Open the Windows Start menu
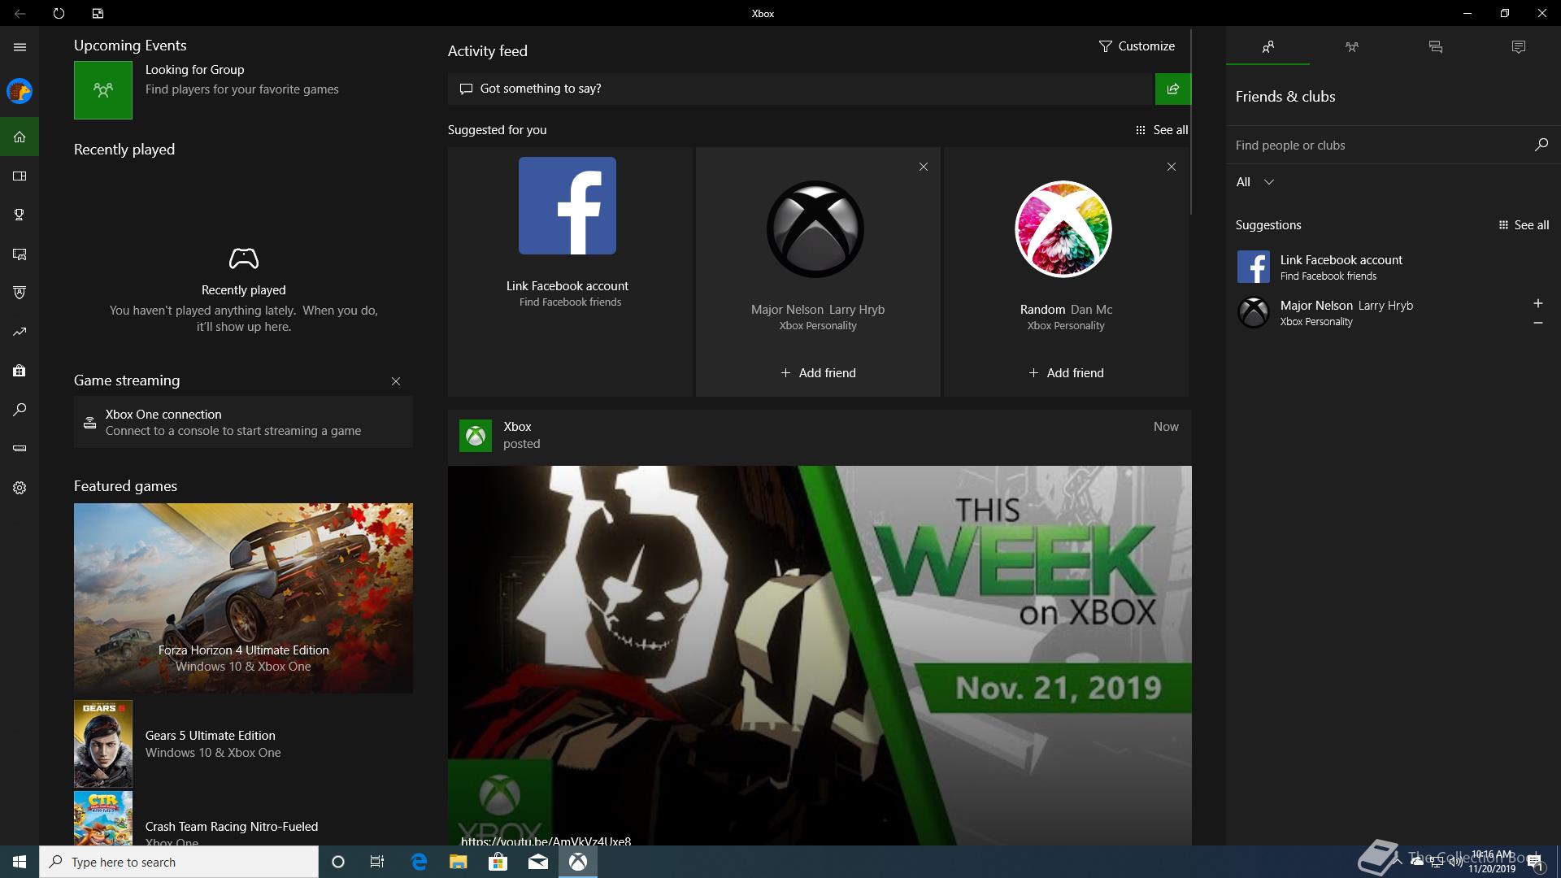1561x878 pixels. click(x=20, y=862)
